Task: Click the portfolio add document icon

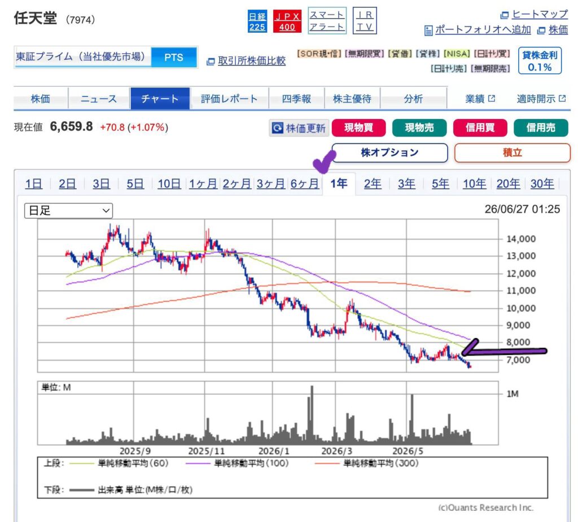Action: (428, 30)
